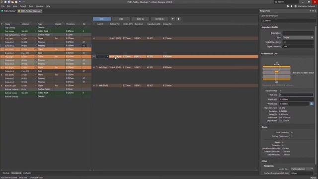The height and width of the screenshot is (179, 318).
Task: Toggle the impedance checkbox in the Bottom Layer row
Action: [94, 86]
